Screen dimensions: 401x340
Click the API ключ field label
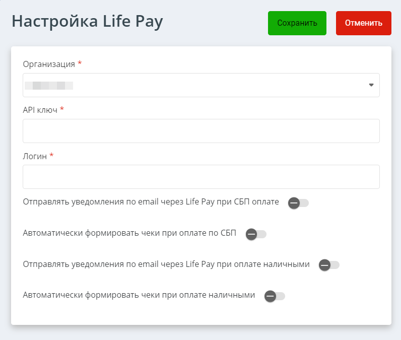(40, 110)
